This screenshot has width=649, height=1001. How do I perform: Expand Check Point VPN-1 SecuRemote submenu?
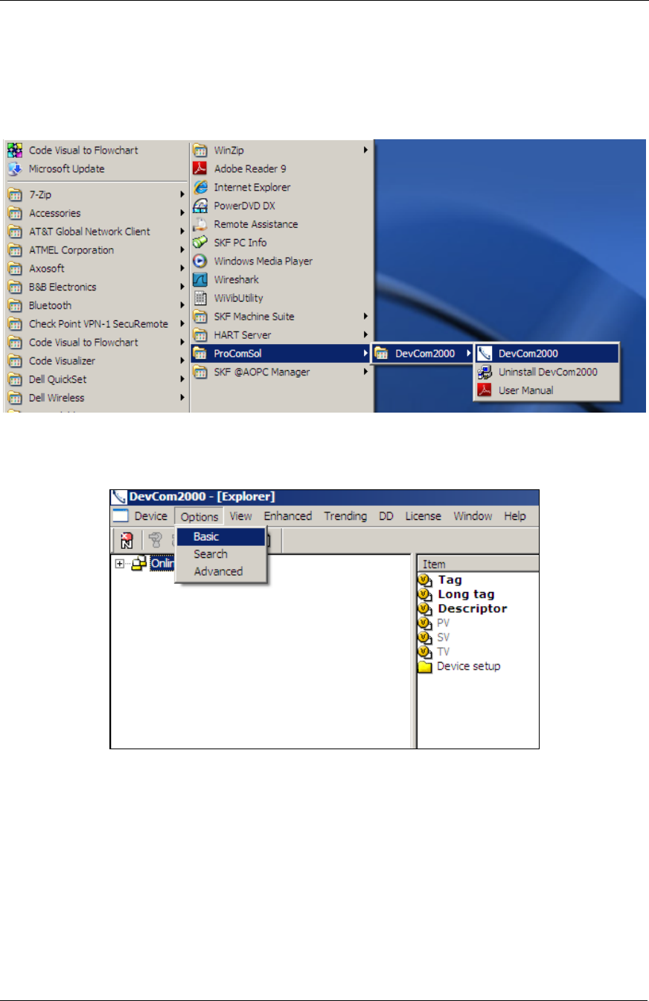click(x=96, y=324)
